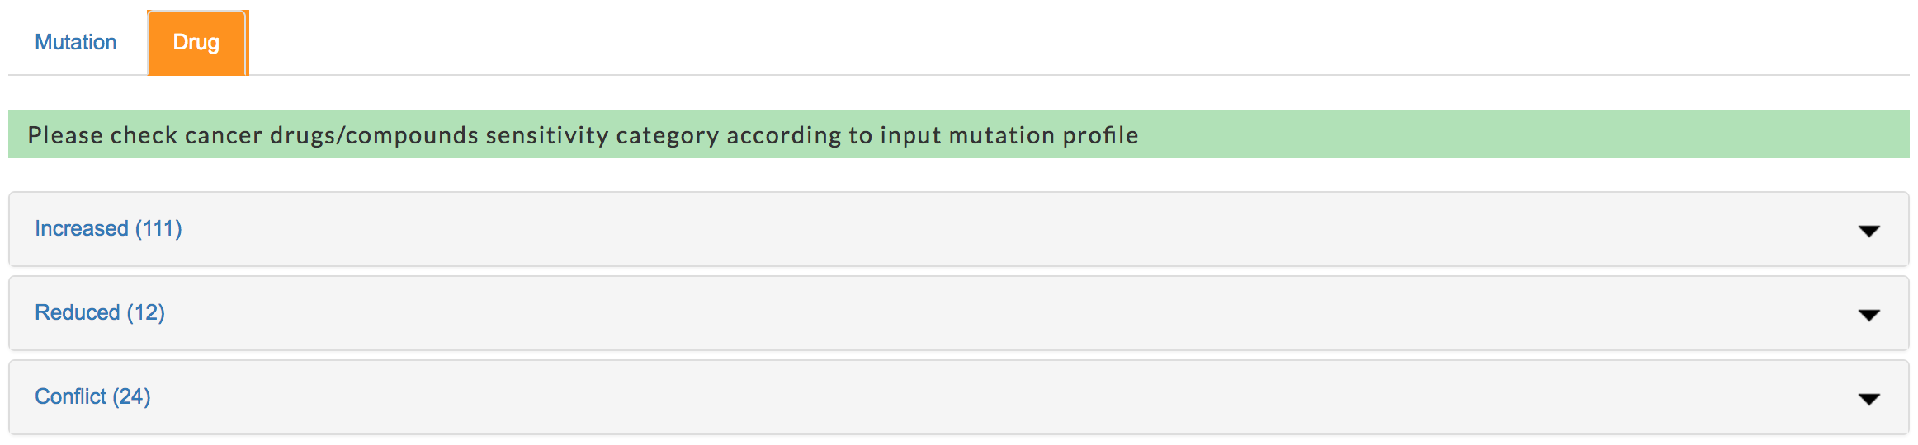Click the black triangle icon beside Increased

[1868, 231]
